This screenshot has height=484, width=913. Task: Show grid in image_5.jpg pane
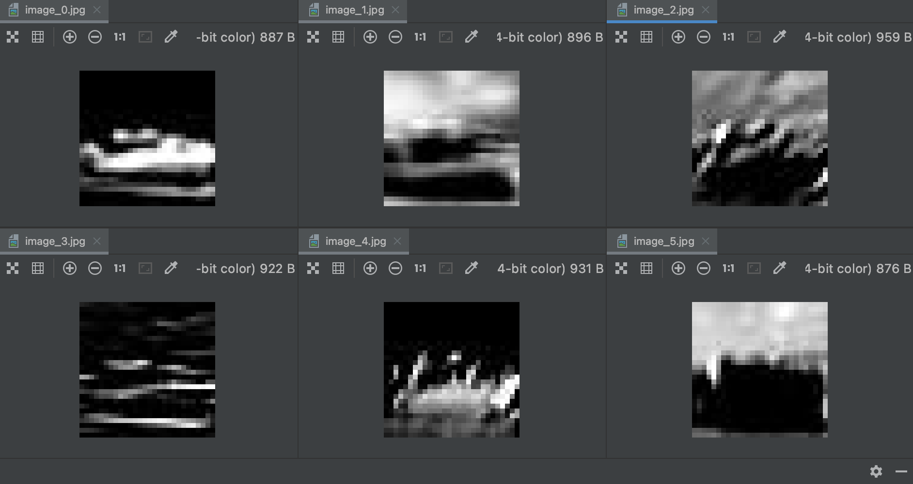click(646, 268)
